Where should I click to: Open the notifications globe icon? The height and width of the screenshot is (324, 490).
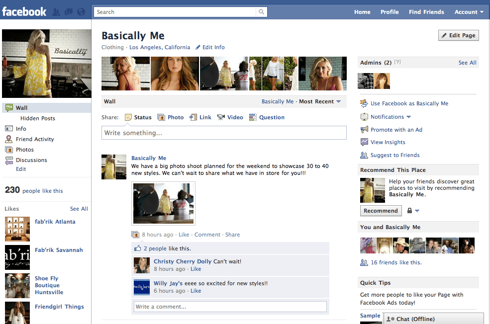coord(81,12)
